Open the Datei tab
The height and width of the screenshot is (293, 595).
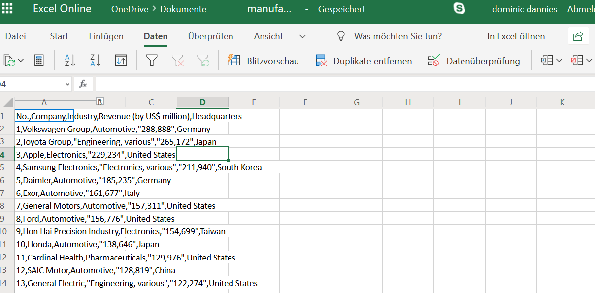click(15, 36)
